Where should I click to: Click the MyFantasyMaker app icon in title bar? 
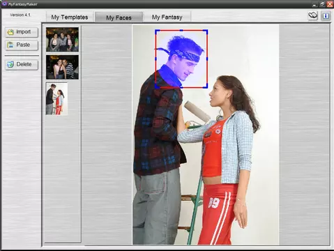tap(4, 3)
